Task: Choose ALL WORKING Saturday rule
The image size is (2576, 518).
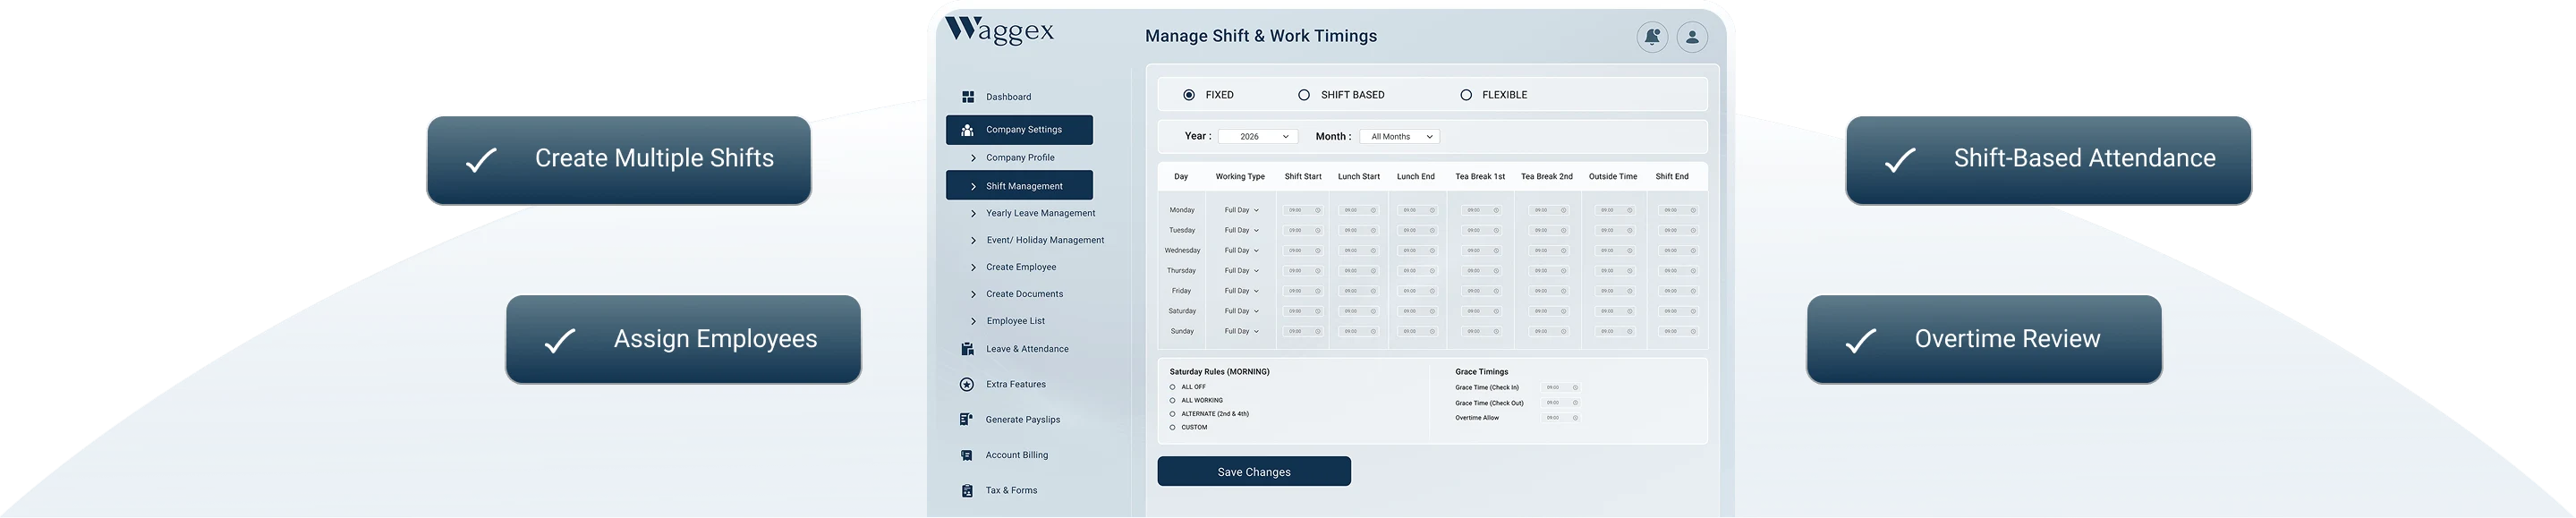Action: [x=1172, y=400]
